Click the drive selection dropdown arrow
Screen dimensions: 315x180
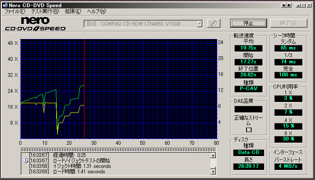[199, 23]
